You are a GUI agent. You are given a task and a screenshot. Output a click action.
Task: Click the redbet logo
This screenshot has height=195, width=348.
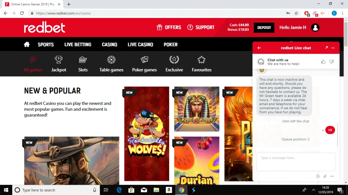tap(45, 27)
